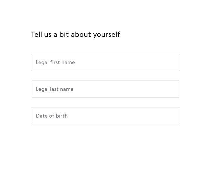Click the 'Legal first name' placeholder text
This screenshot has height=174, width=215.
click(55, 62)
